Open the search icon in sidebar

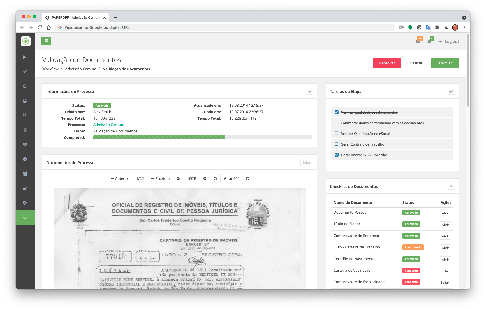pos(25,87)
